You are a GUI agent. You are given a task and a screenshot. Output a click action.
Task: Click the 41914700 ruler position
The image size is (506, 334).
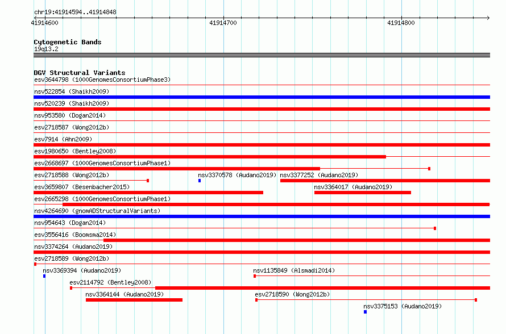(x=223, y=23)
